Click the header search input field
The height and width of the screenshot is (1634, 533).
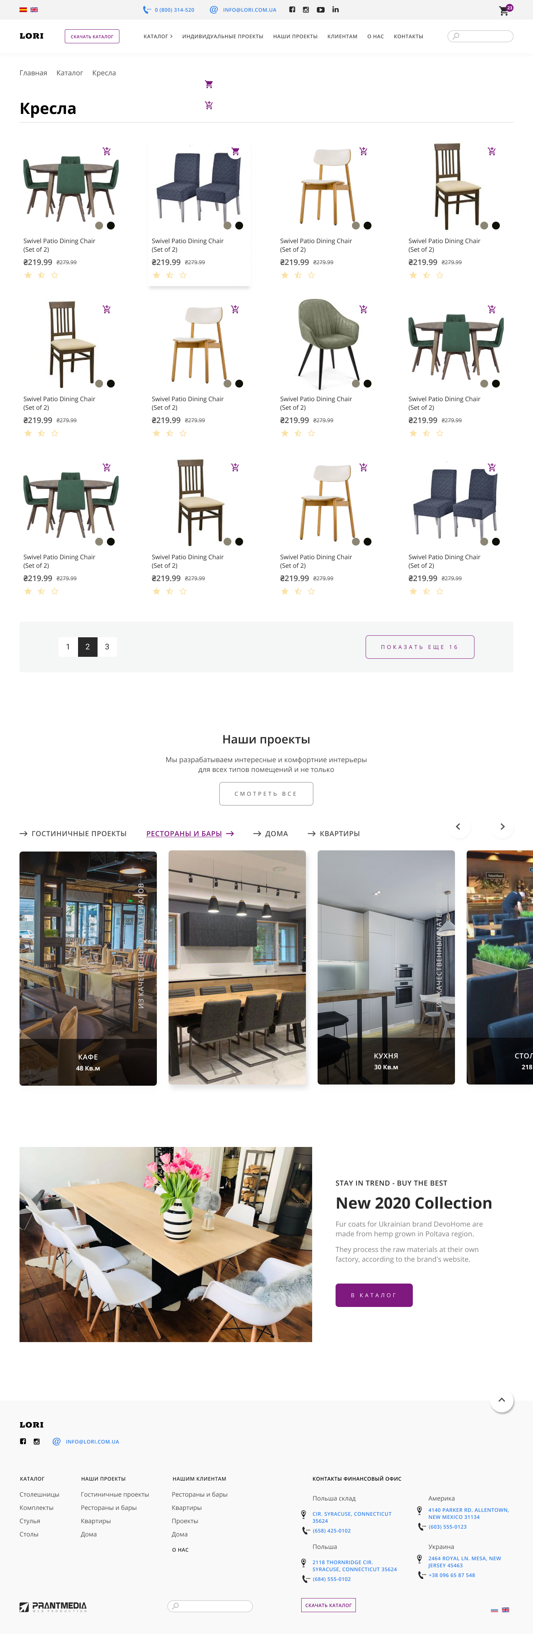click(x=480, y=36)
